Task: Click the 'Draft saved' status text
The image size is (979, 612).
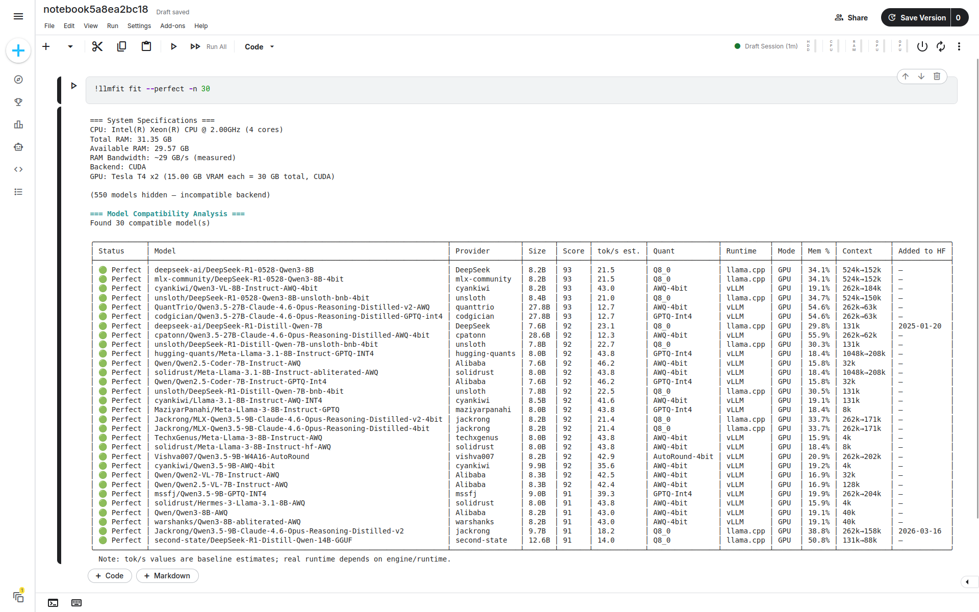Action: (x=172, y=12)
